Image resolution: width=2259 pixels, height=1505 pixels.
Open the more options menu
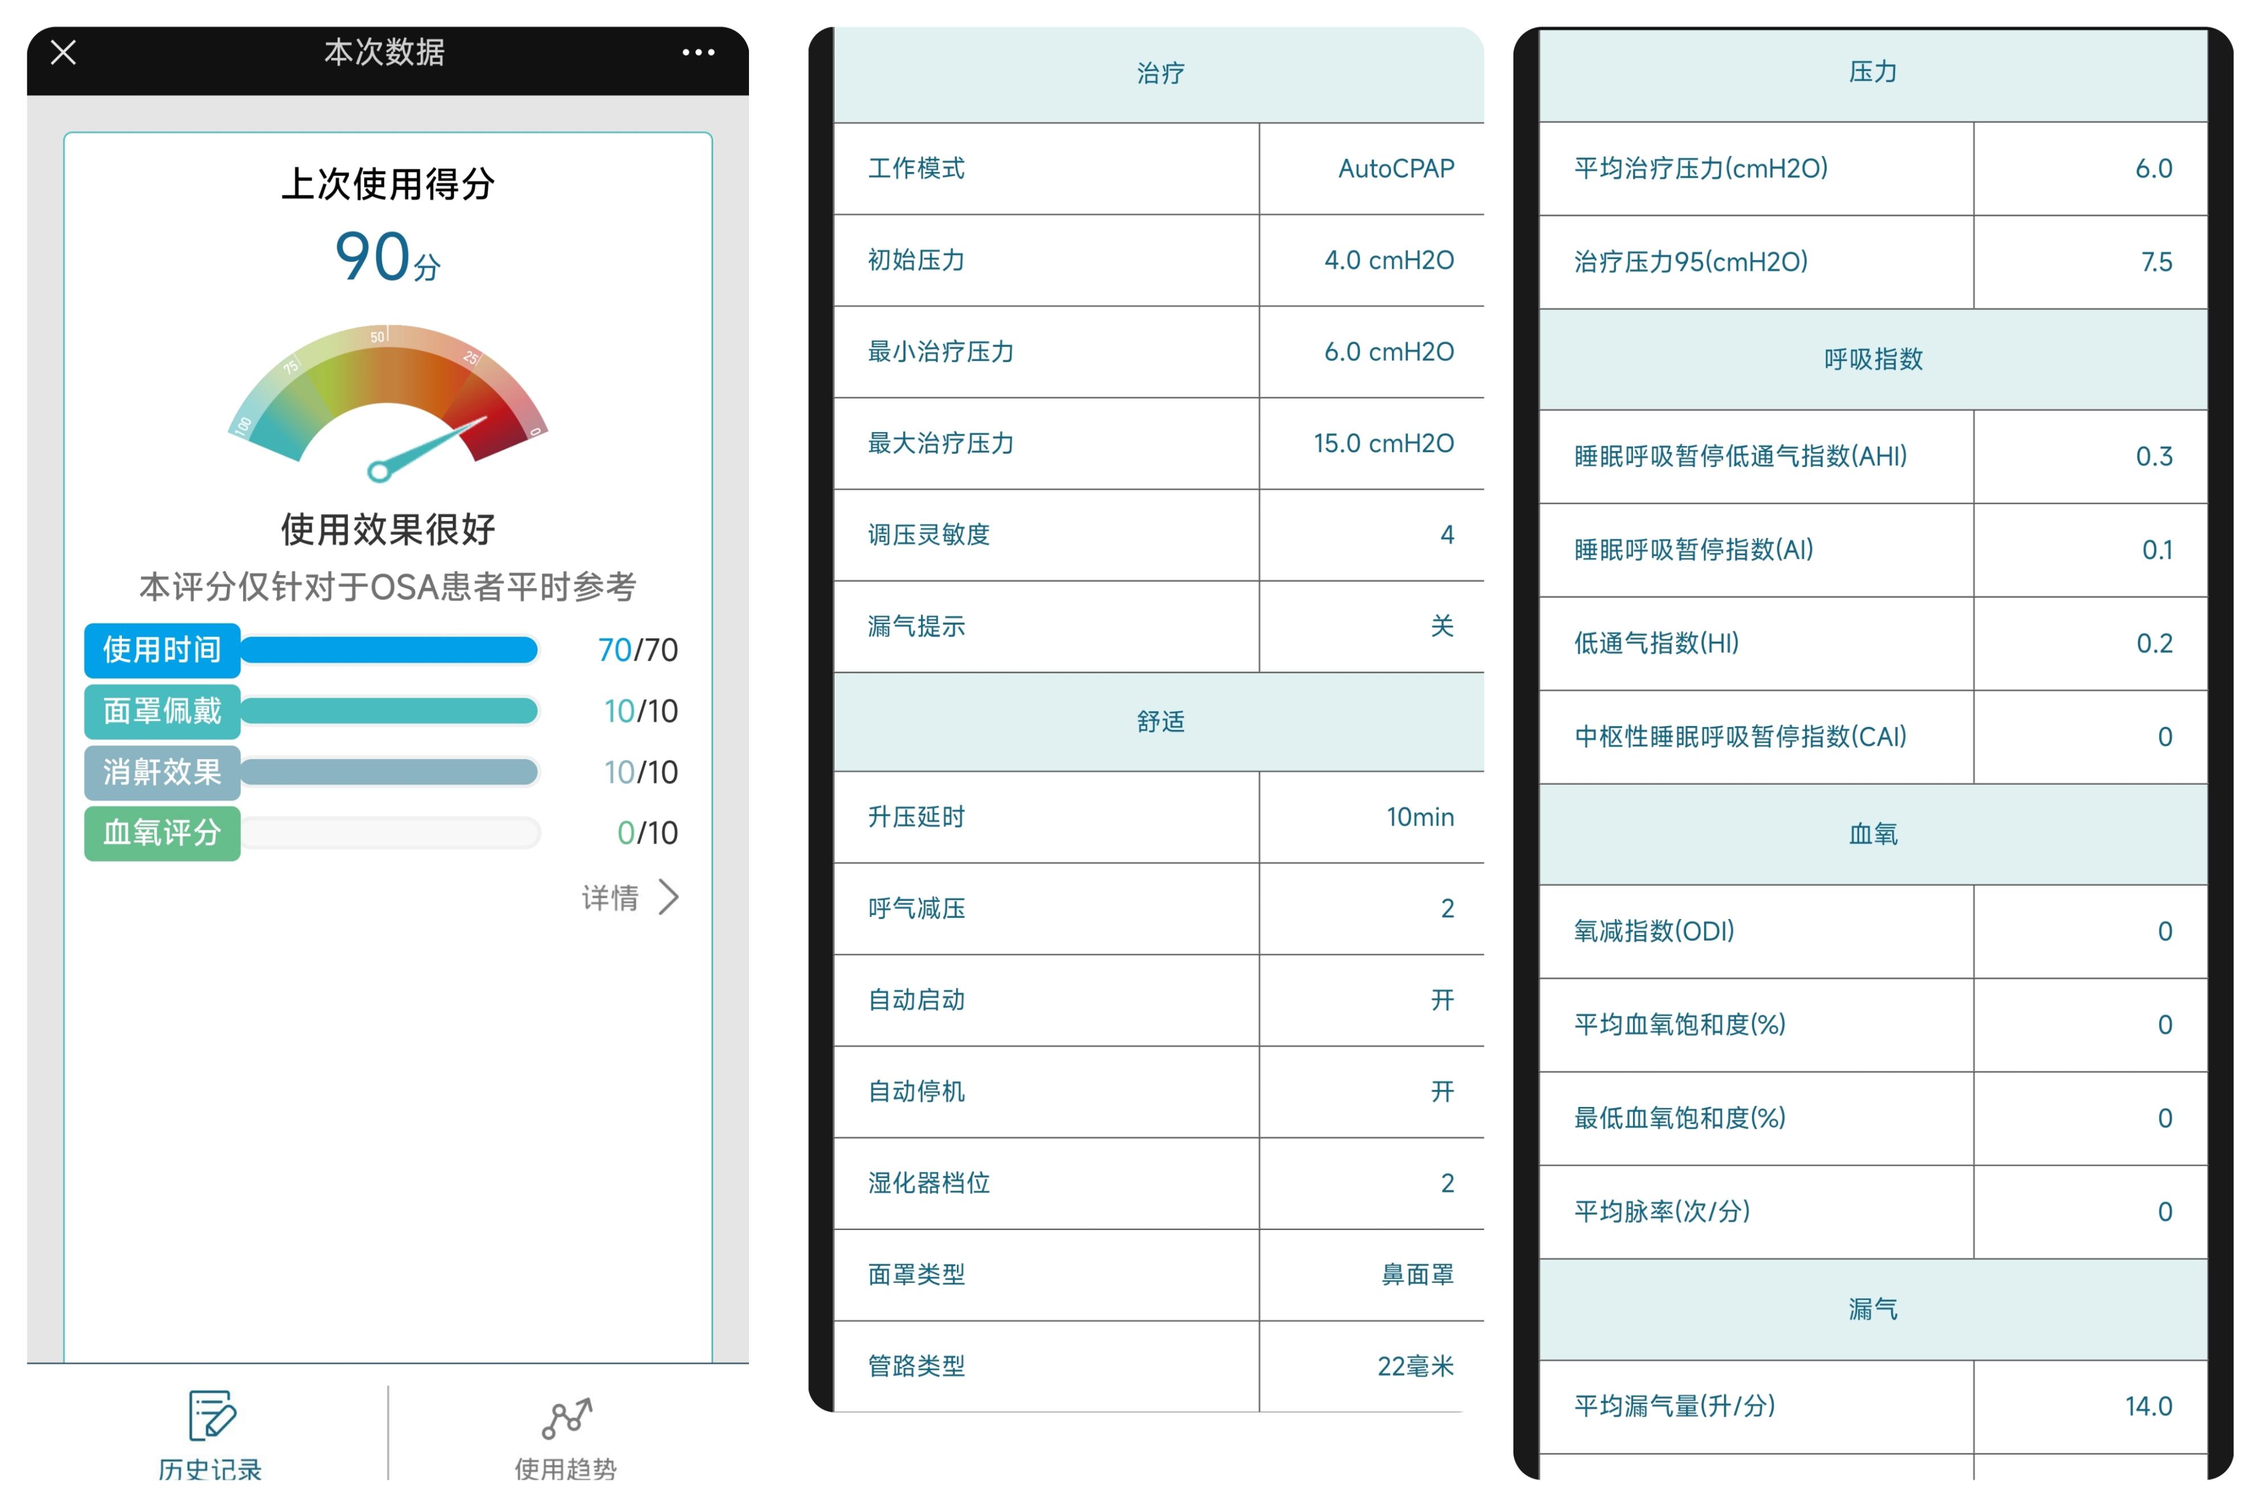pos(699,53)
